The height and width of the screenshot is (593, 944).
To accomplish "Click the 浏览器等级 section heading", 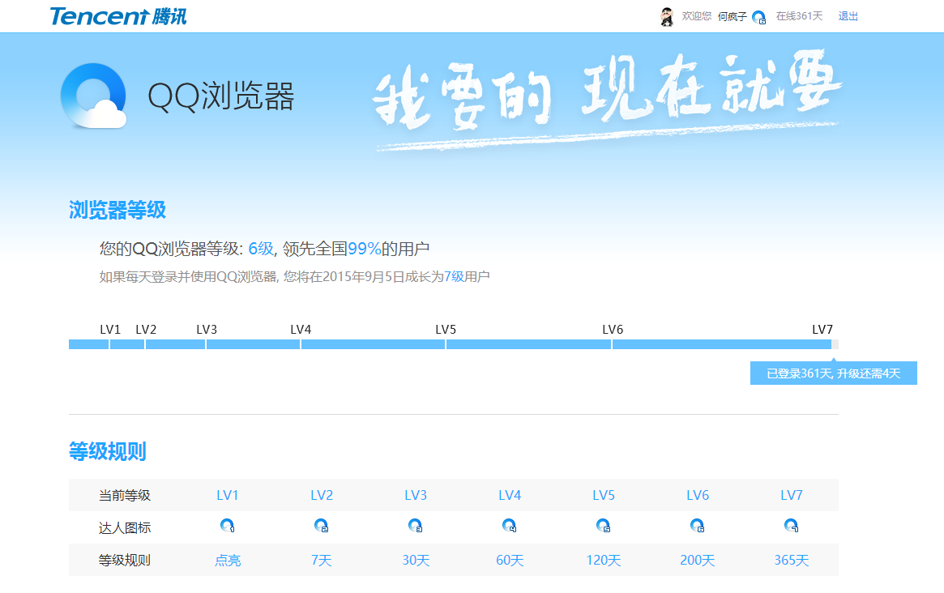I will coord(117,210).
